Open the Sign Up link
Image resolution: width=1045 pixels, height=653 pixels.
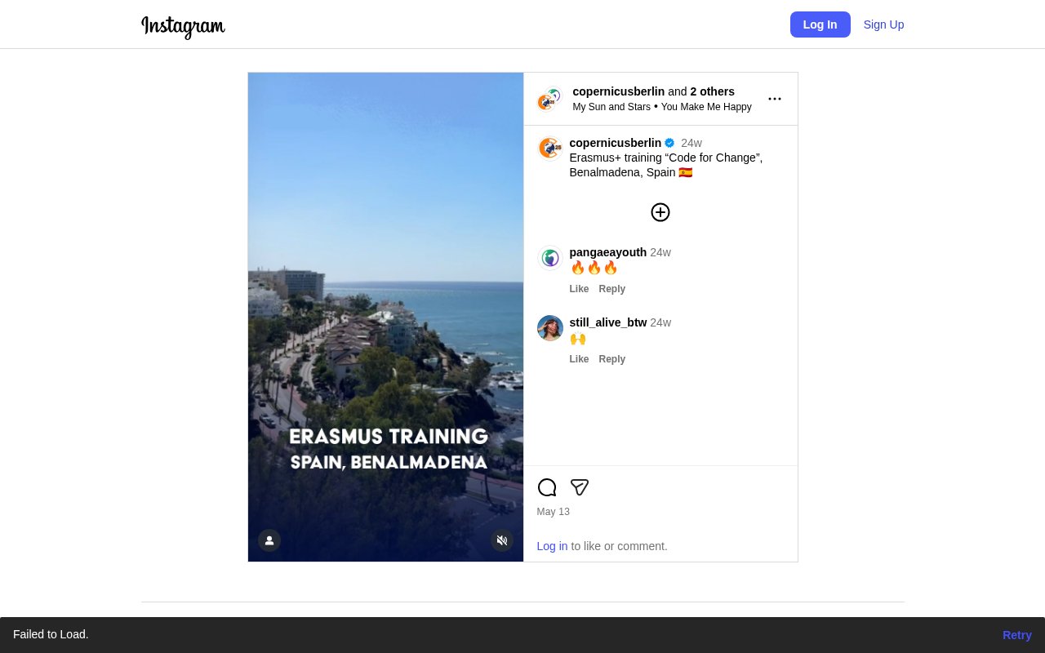[883, 24]
